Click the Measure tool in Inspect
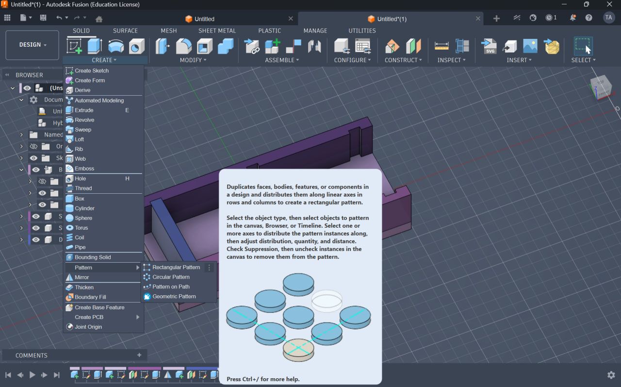This screenshot has width=621, height=387. (x=441, y=46)
